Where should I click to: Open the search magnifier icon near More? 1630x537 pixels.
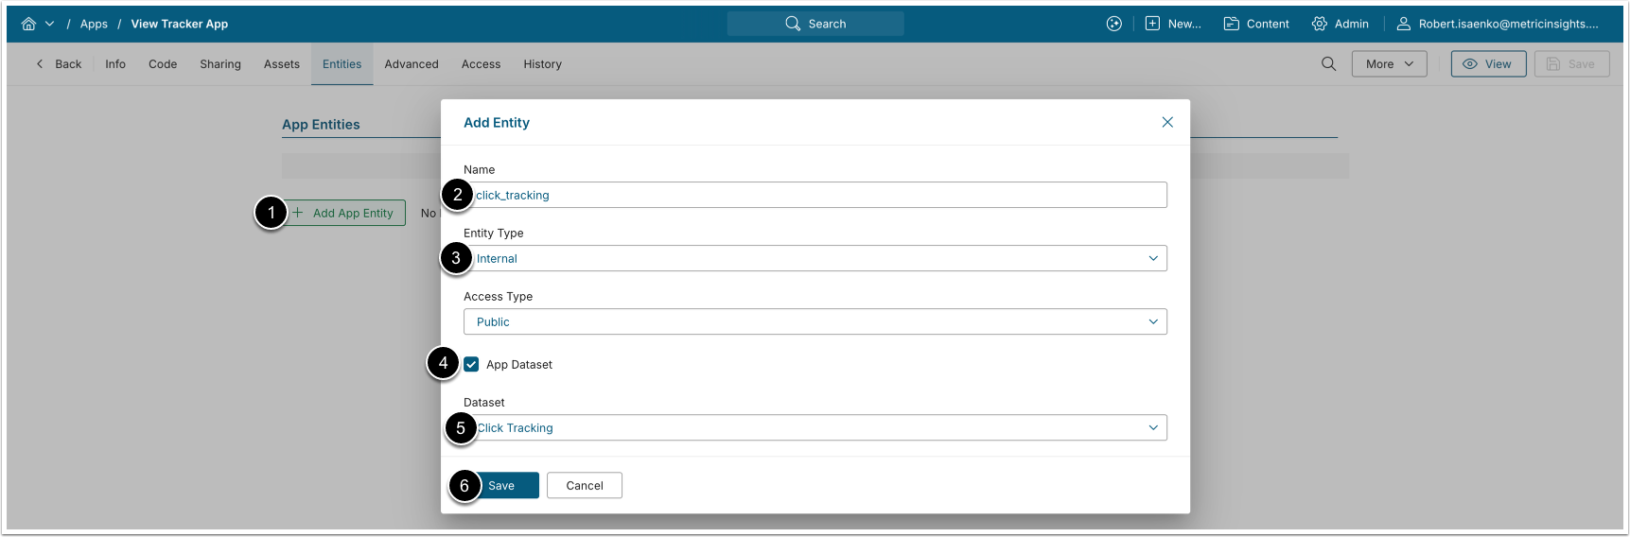(x=1328, y=64)
